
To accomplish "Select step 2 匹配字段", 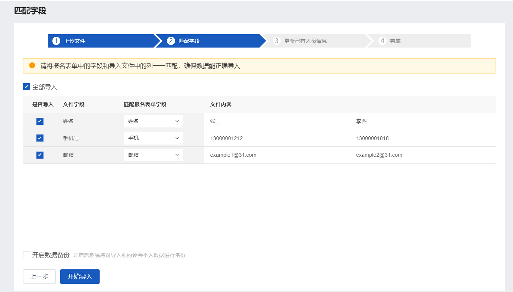I will pyautogui.click(x=210, y=41).
